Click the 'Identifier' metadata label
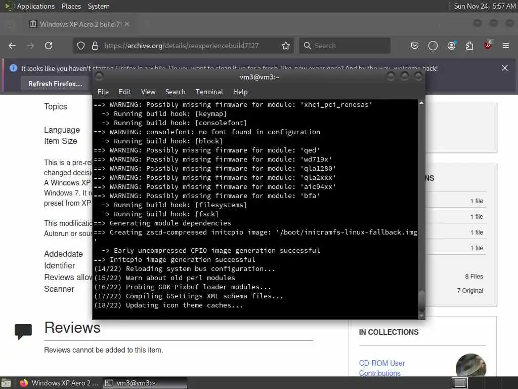This screenshot has width=518, height=389. point(60,265)
